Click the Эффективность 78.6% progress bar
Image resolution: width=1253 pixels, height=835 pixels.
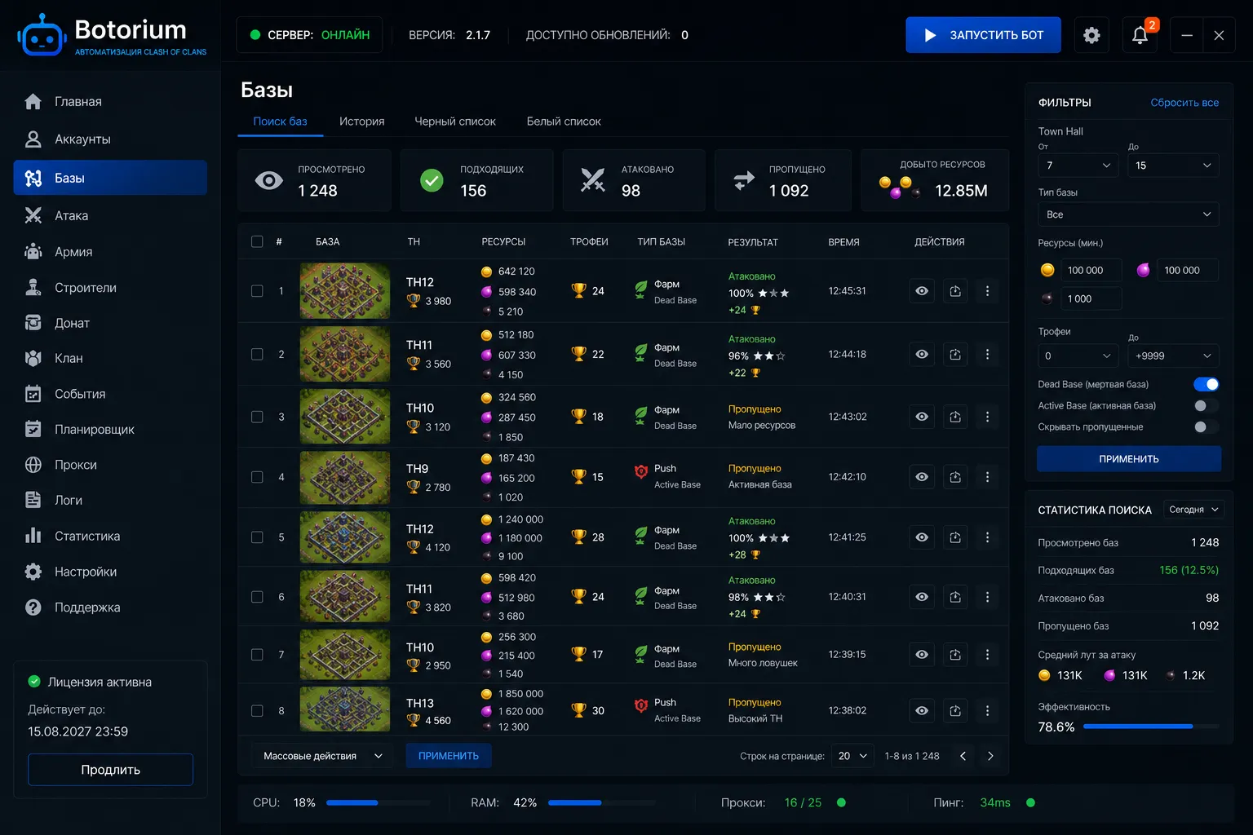pos(1151,727)
